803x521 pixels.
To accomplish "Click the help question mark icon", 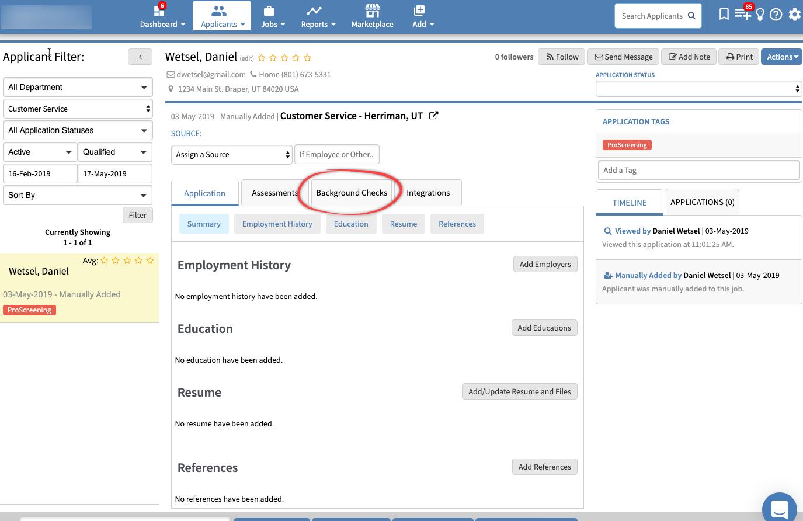I will tap(776, 15).
